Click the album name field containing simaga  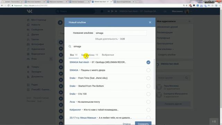tap(121, 33)
